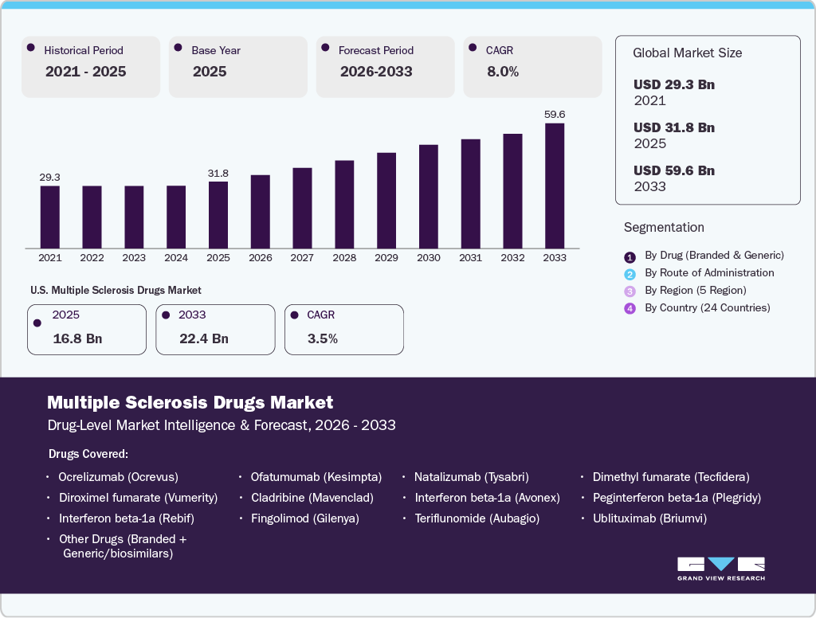Viewport: 816px width, 618px height.
Task: Click the numbered circle 1 segmentation icon
Action: (x=630, y=257)
